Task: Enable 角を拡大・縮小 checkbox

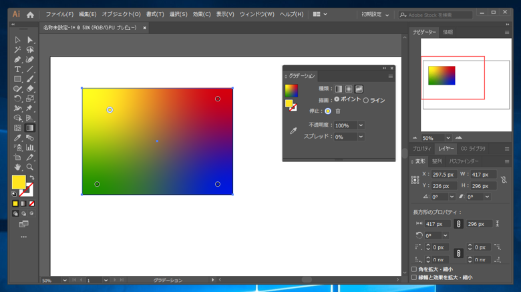Action: coord(414,269)
